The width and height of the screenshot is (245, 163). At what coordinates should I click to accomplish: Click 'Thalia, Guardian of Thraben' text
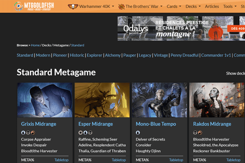tap(102, 151)
